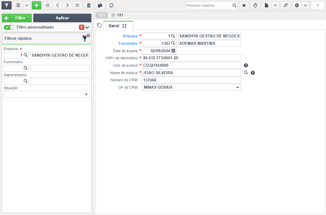Add a new record with green plus
Image resolution: width=326 pixels, height=215 pixels.
[37, 5]
